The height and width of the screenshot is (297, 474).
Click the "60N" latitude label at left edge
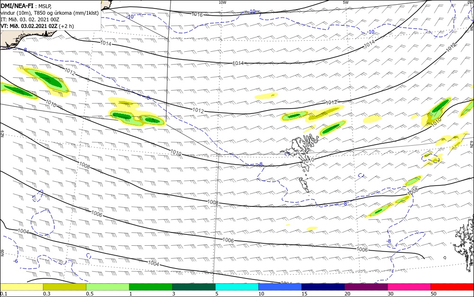[2, 253]
